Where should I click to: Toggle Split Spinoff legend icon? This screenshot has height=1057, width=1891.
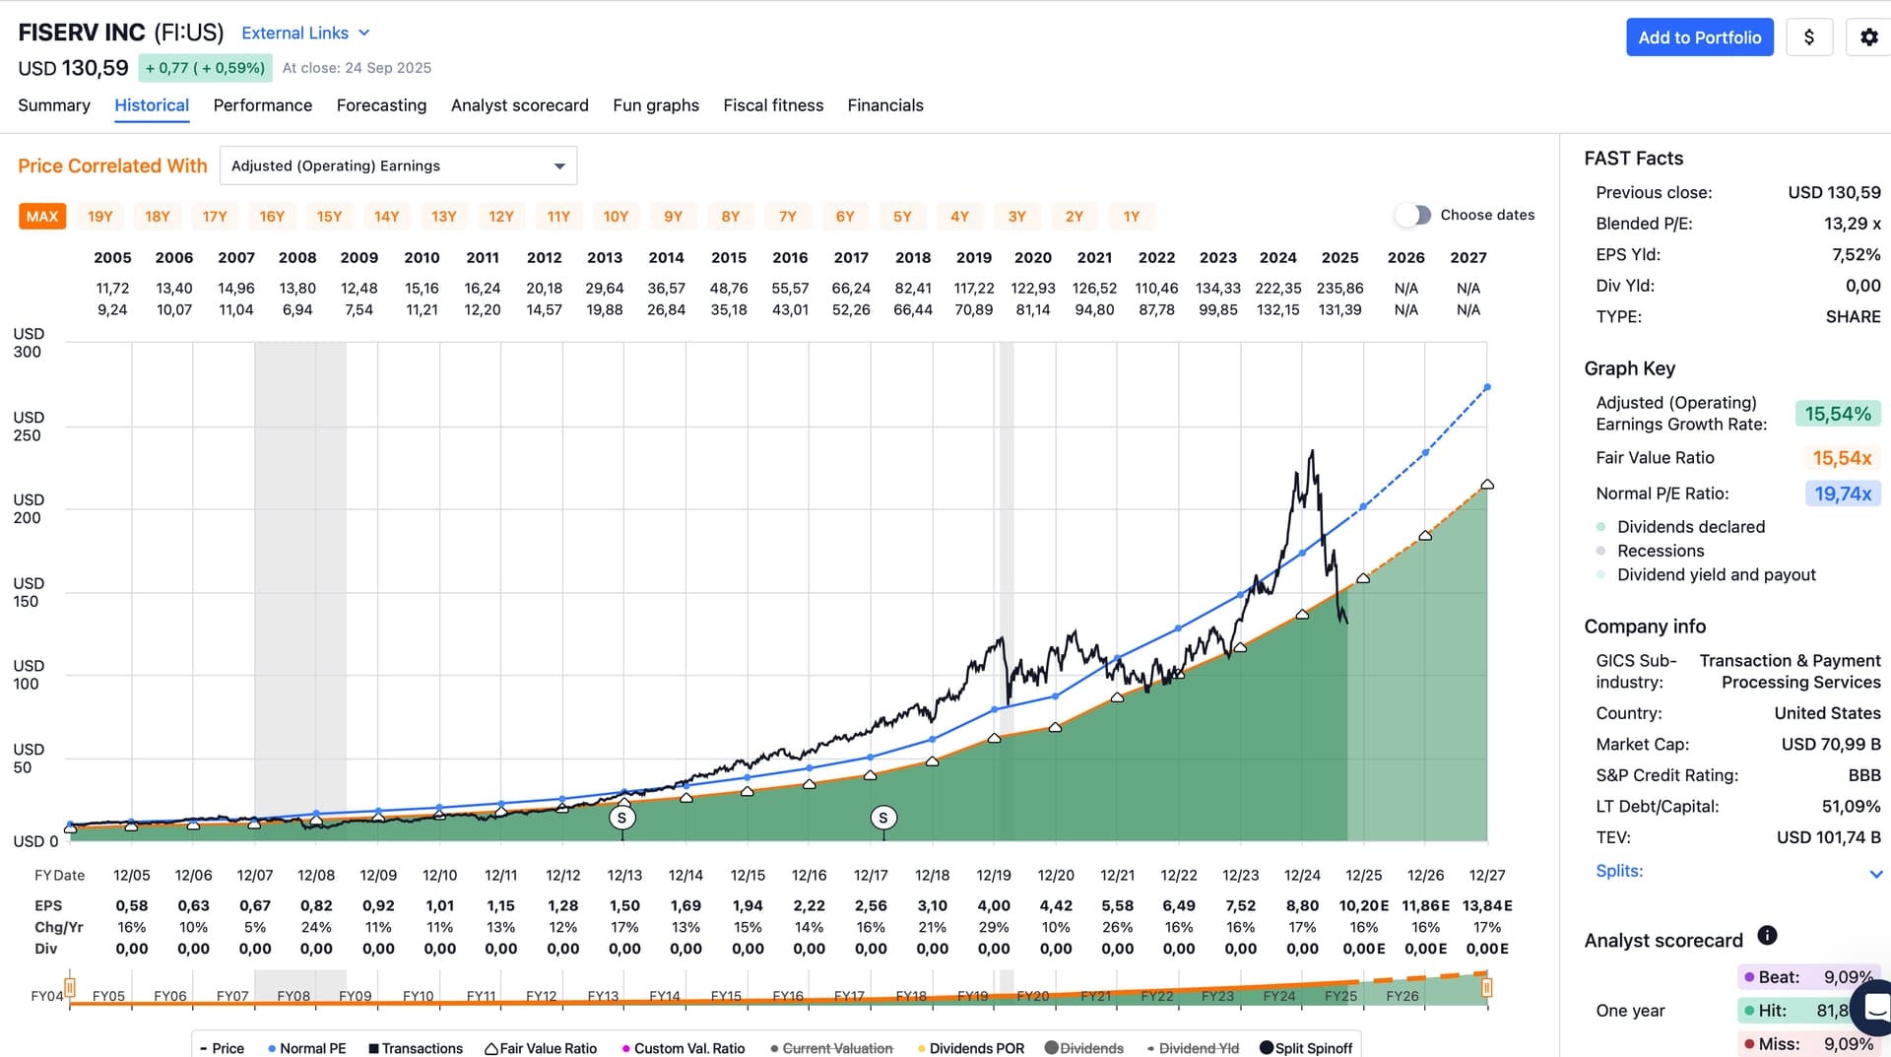[x=1267, y=1048]
